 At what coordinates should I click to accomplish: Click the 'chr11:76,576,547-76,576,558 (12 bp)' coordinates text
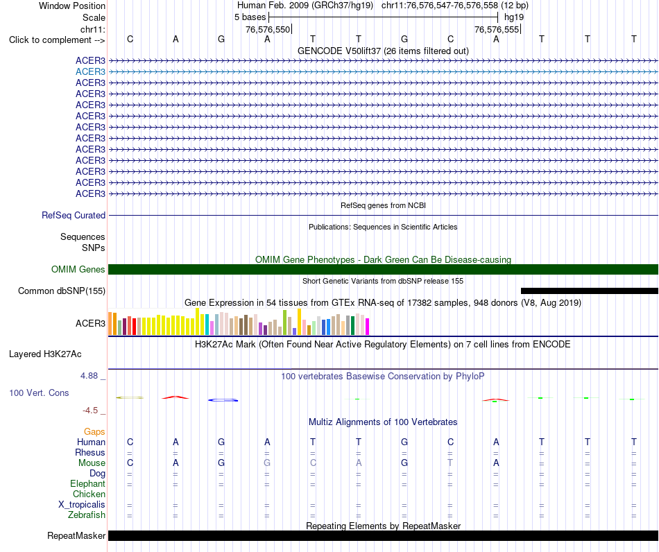click(x=455, y=6)
